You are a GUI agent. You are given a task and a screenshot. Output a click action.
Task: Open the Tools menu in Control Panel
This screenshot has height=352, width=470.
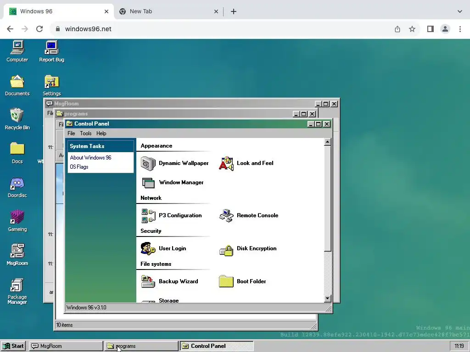click(x=86, y=133)
